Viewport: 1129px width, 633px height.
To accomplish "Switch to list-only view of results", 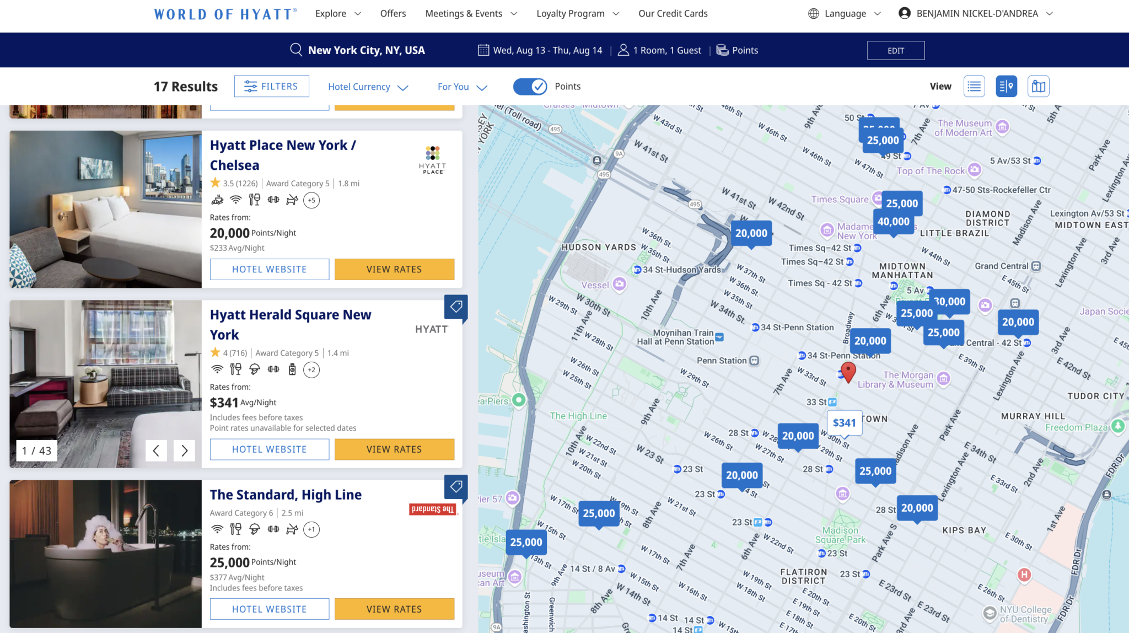I will (974, 86).
